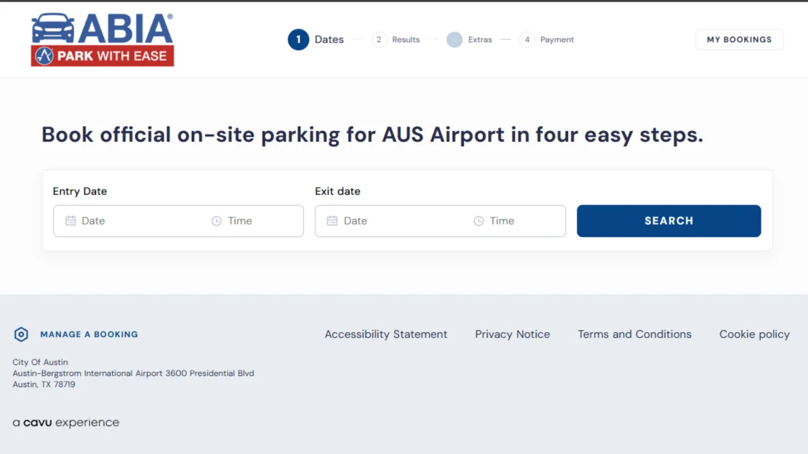Screen dimensions: 808x454
Task: Click the 'Book official on-site parking' heading
Action: [x=372, y=135]
